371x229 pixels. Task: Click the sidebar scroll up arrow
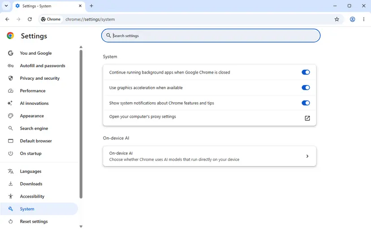click(81, 47)
